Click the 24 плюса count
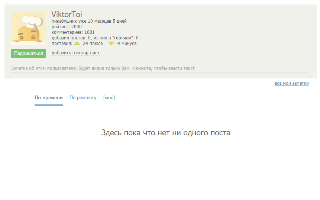The width and height of the screenshot is (320, 200). [93, 43]
